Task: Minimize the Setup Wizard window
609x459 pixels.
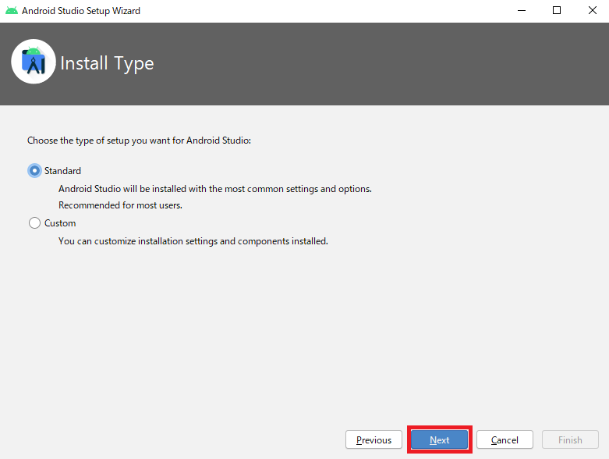Action: point(520,11)
